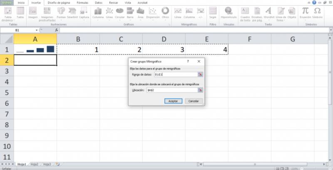Click the Hipervínculo icon

[229, 12]
